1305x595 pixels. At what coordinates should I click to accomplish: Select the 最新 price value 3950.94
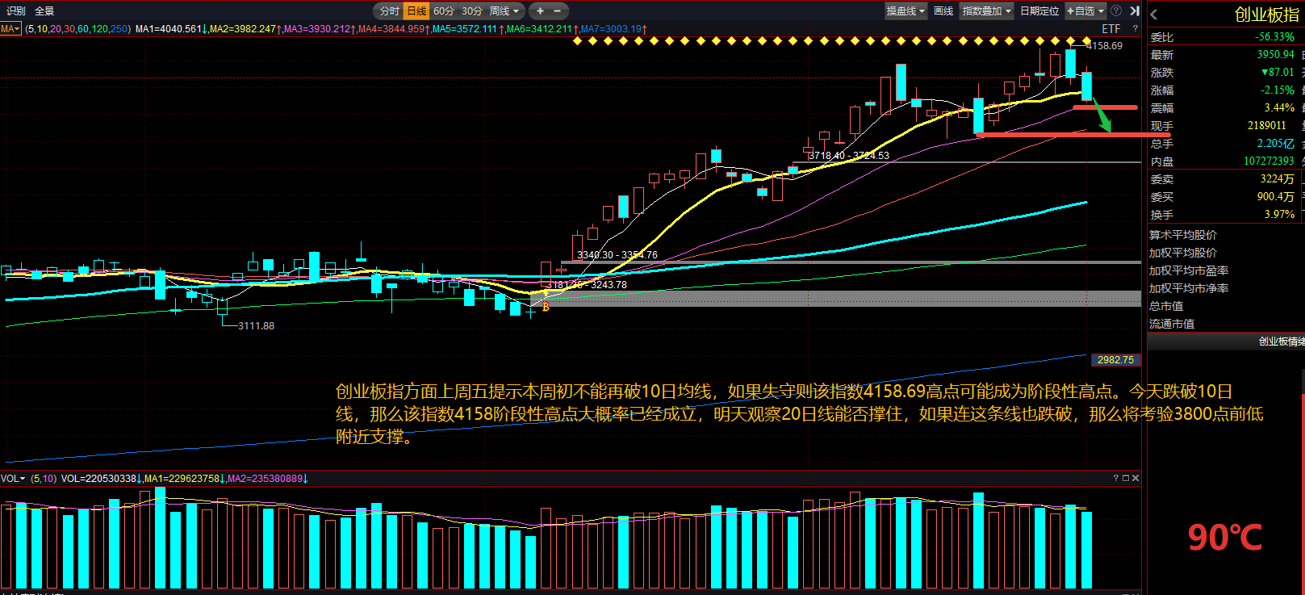pos(1275,55)
